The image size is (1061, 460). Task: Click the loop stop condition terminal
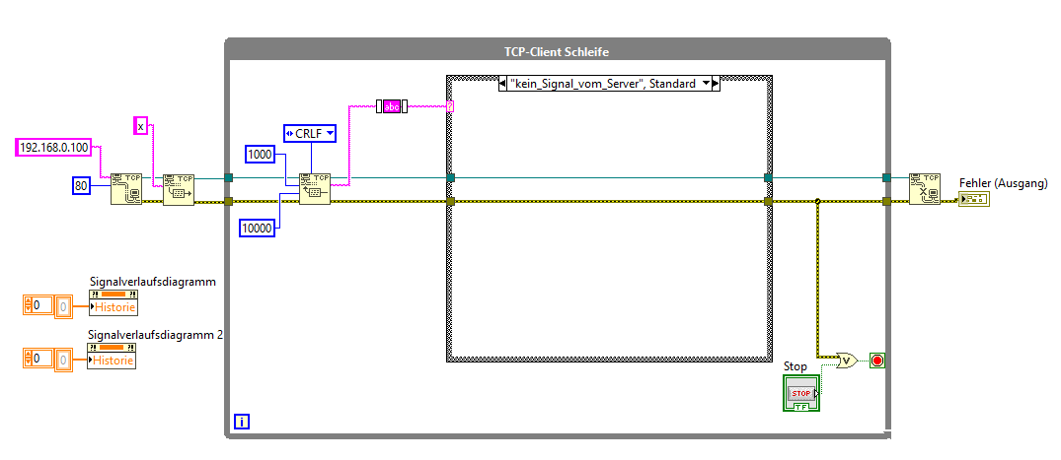click(x=877, y=361)
